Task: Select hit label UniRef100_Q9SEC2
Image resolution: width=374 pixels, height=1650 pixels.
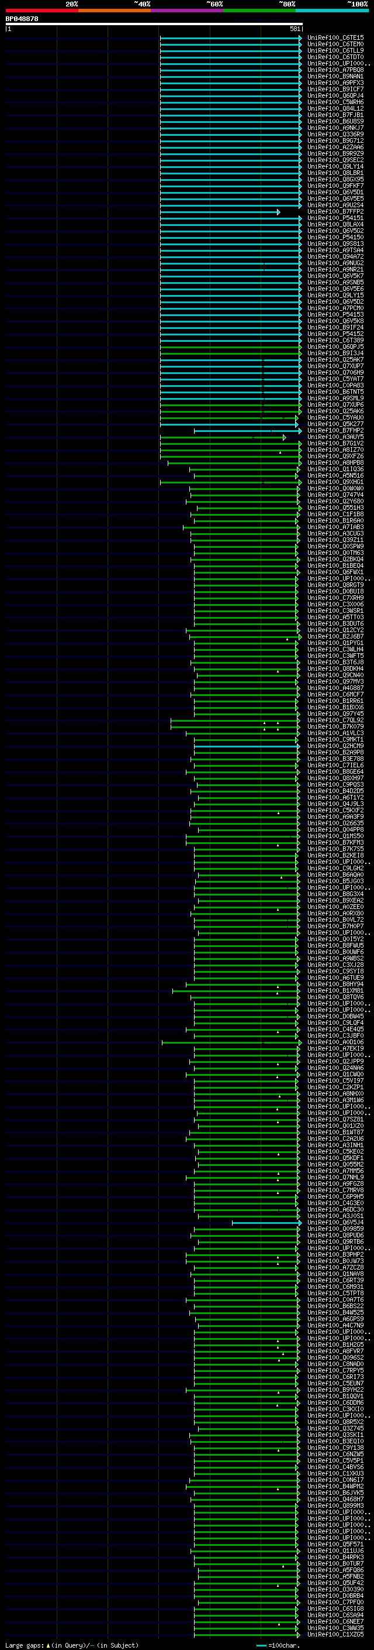Action: pos(335,160)
